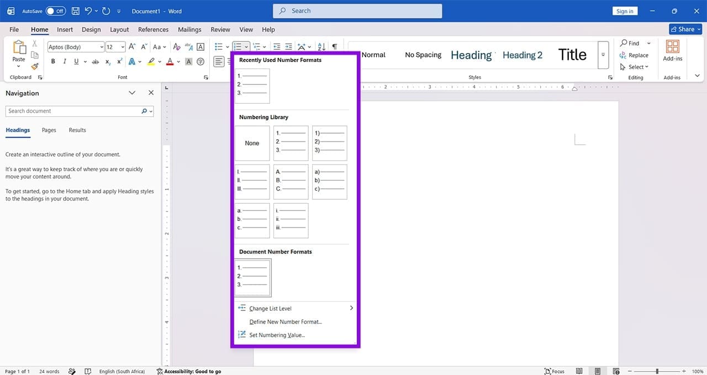Open Read Mode view in status bar
Image resolution: width=707 pixels, height=375 pixels.
coord(579,371)
